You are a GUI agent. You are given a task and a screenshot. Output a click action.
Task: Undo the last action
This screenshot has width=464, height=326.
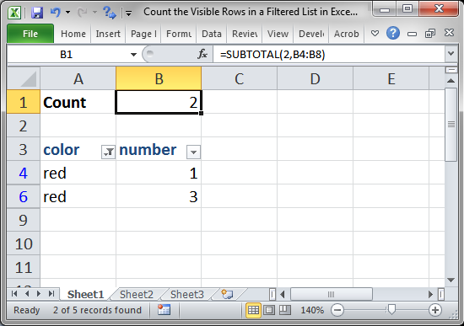click(55, 13)
